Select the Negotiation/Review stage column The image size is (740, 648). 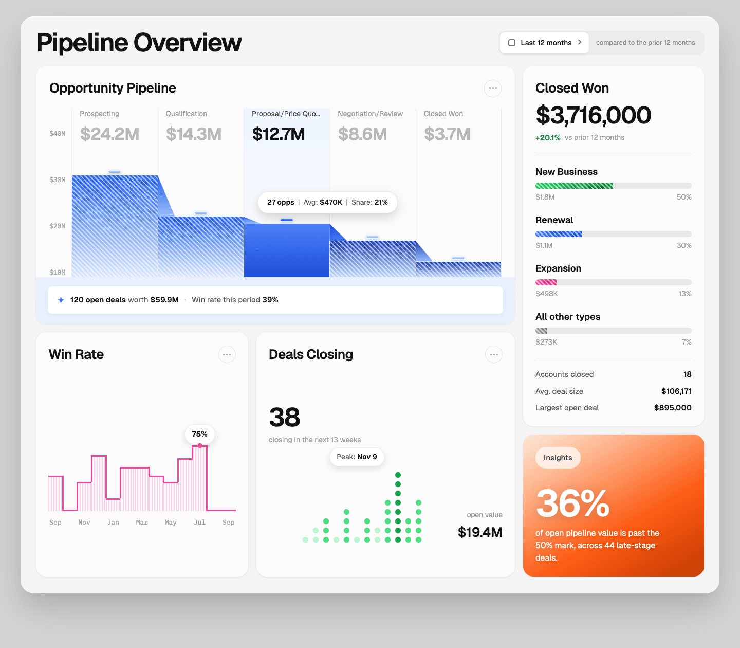[373, 193]
